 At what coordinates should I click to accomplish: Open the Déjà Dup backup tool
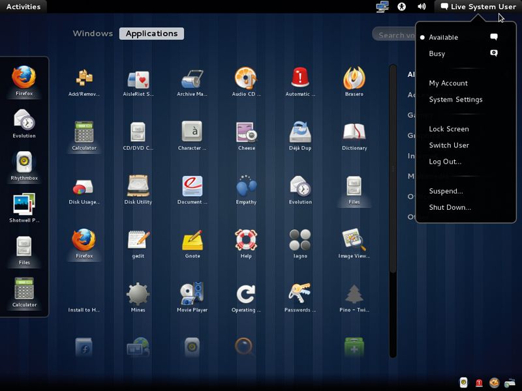(x=299, y=129)
